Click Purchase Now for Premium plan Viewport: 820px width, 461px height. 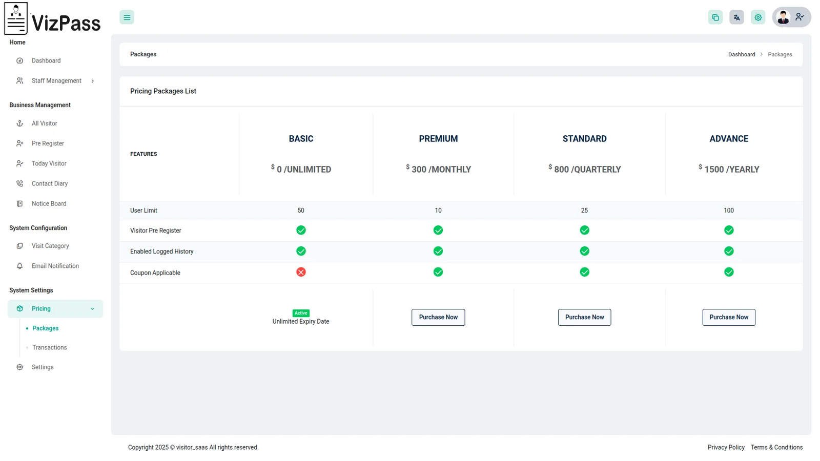(438, 317)
